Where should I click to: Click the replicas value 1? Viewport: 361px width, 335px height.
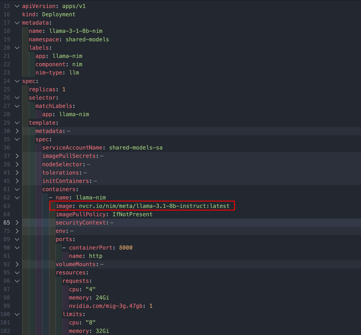pyautogui.click(x=64, y=89)
